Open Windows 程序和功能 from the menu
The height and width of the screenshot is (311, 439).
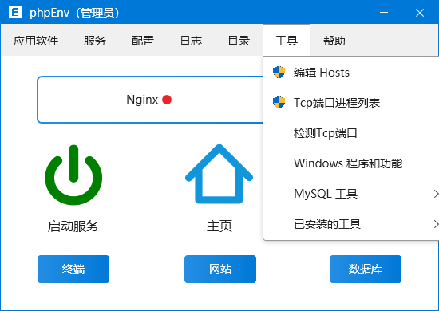pos(351,163)
